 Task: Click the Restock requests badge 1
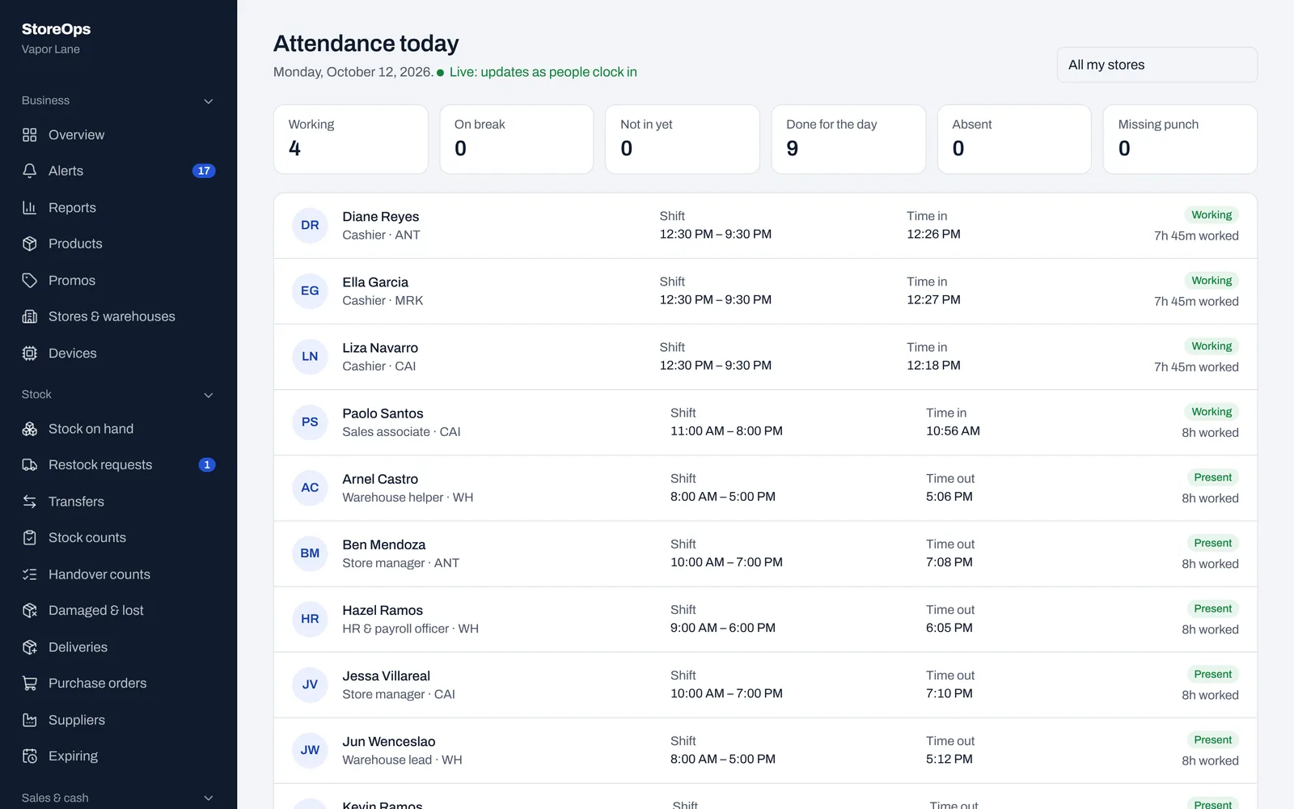pos(207,465)
